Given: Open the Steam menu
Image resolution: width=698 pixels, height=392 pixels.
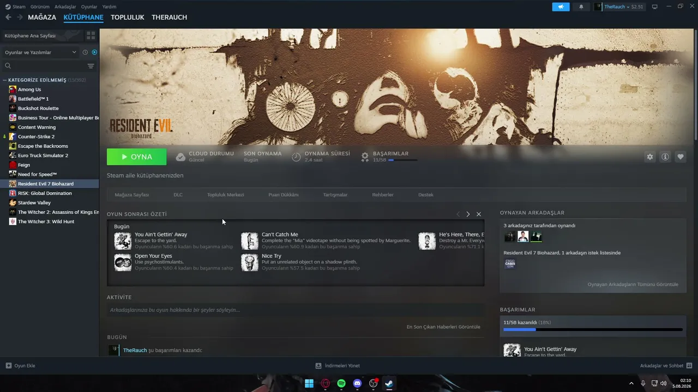Looking at the screenshot, I should coord(15,7).
